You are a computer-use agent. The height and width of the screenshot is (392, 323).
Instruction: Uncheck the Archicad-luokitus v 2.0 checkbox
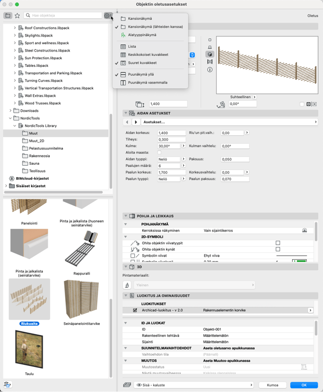[x=135, y=310]
